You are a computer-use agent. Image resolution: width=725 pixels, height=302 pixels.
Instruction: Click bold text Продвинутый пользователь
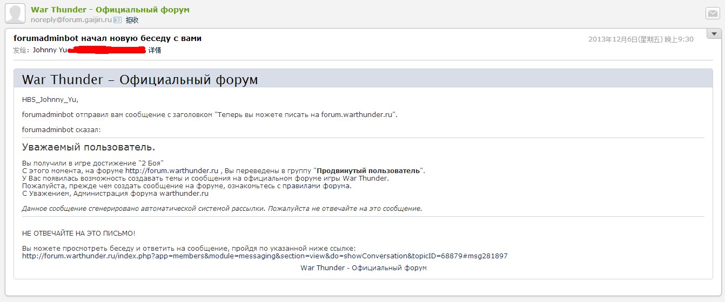pyautogui.click(x=368, y=170)
